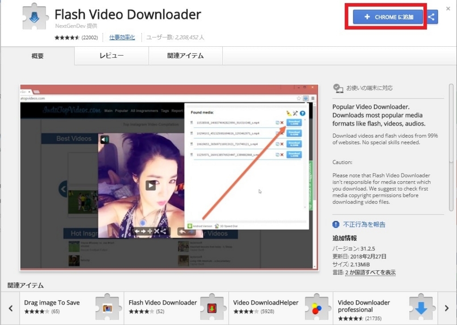The width and height of the screenshot is (457, 325).
Task: Click the share icon button
Action: tap(432, 17)
